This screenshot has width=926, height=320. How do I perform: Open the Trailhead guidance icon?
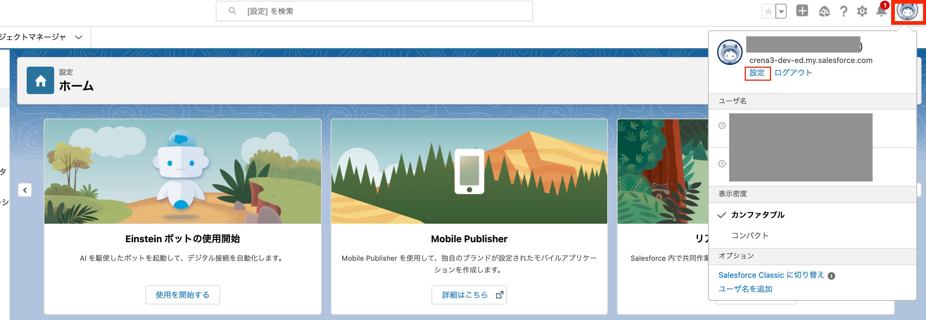[824, 11]
